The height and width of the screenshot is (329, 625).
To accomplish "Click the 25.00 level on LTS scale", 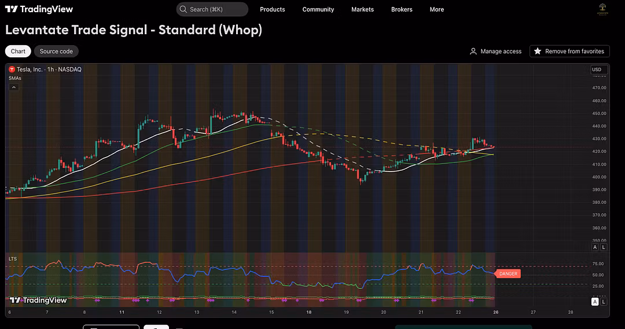I will pos(598,286).
